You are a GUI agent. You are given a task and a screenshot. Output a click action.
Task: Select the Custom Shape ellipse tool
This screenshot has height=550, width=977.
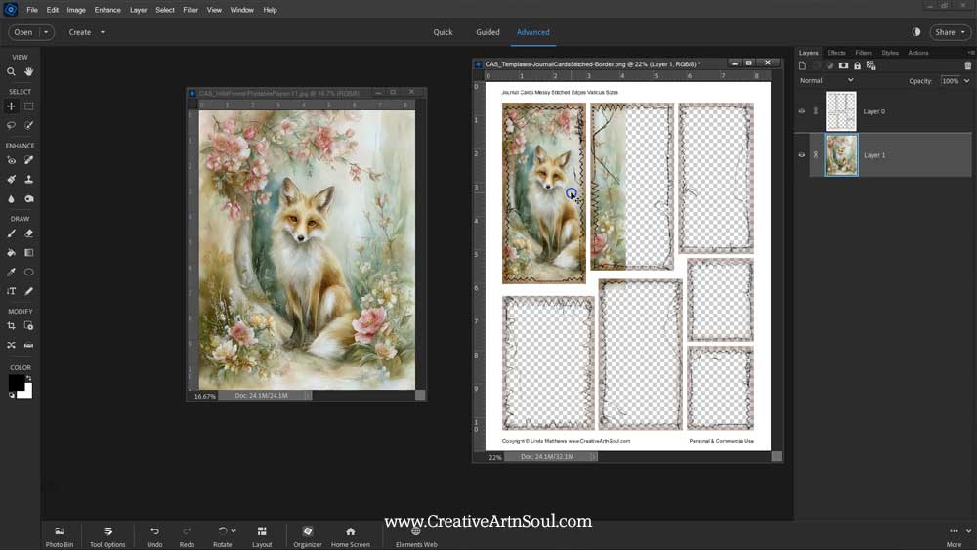[28, 273]
